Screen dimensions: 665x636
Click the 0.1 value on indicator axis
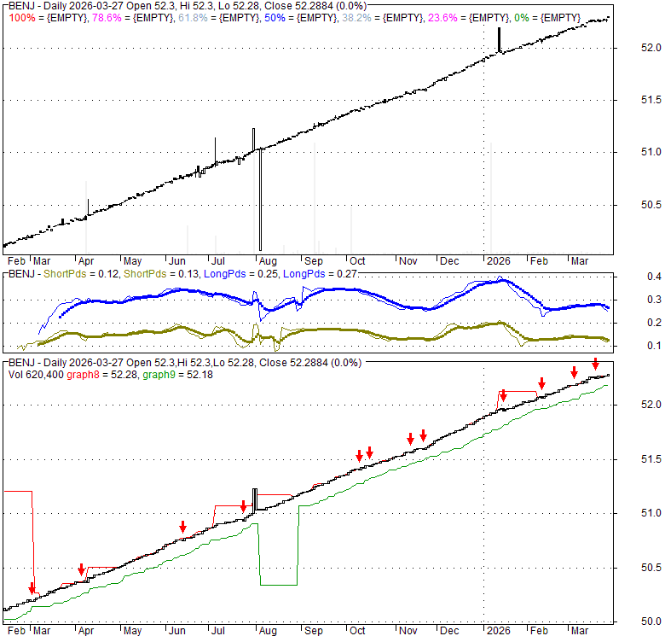pyautogui.click(x=654, y=346)
